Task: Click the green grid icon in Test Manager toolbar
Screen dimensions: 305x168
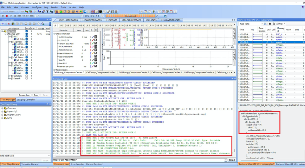Action: pos(13,24)
